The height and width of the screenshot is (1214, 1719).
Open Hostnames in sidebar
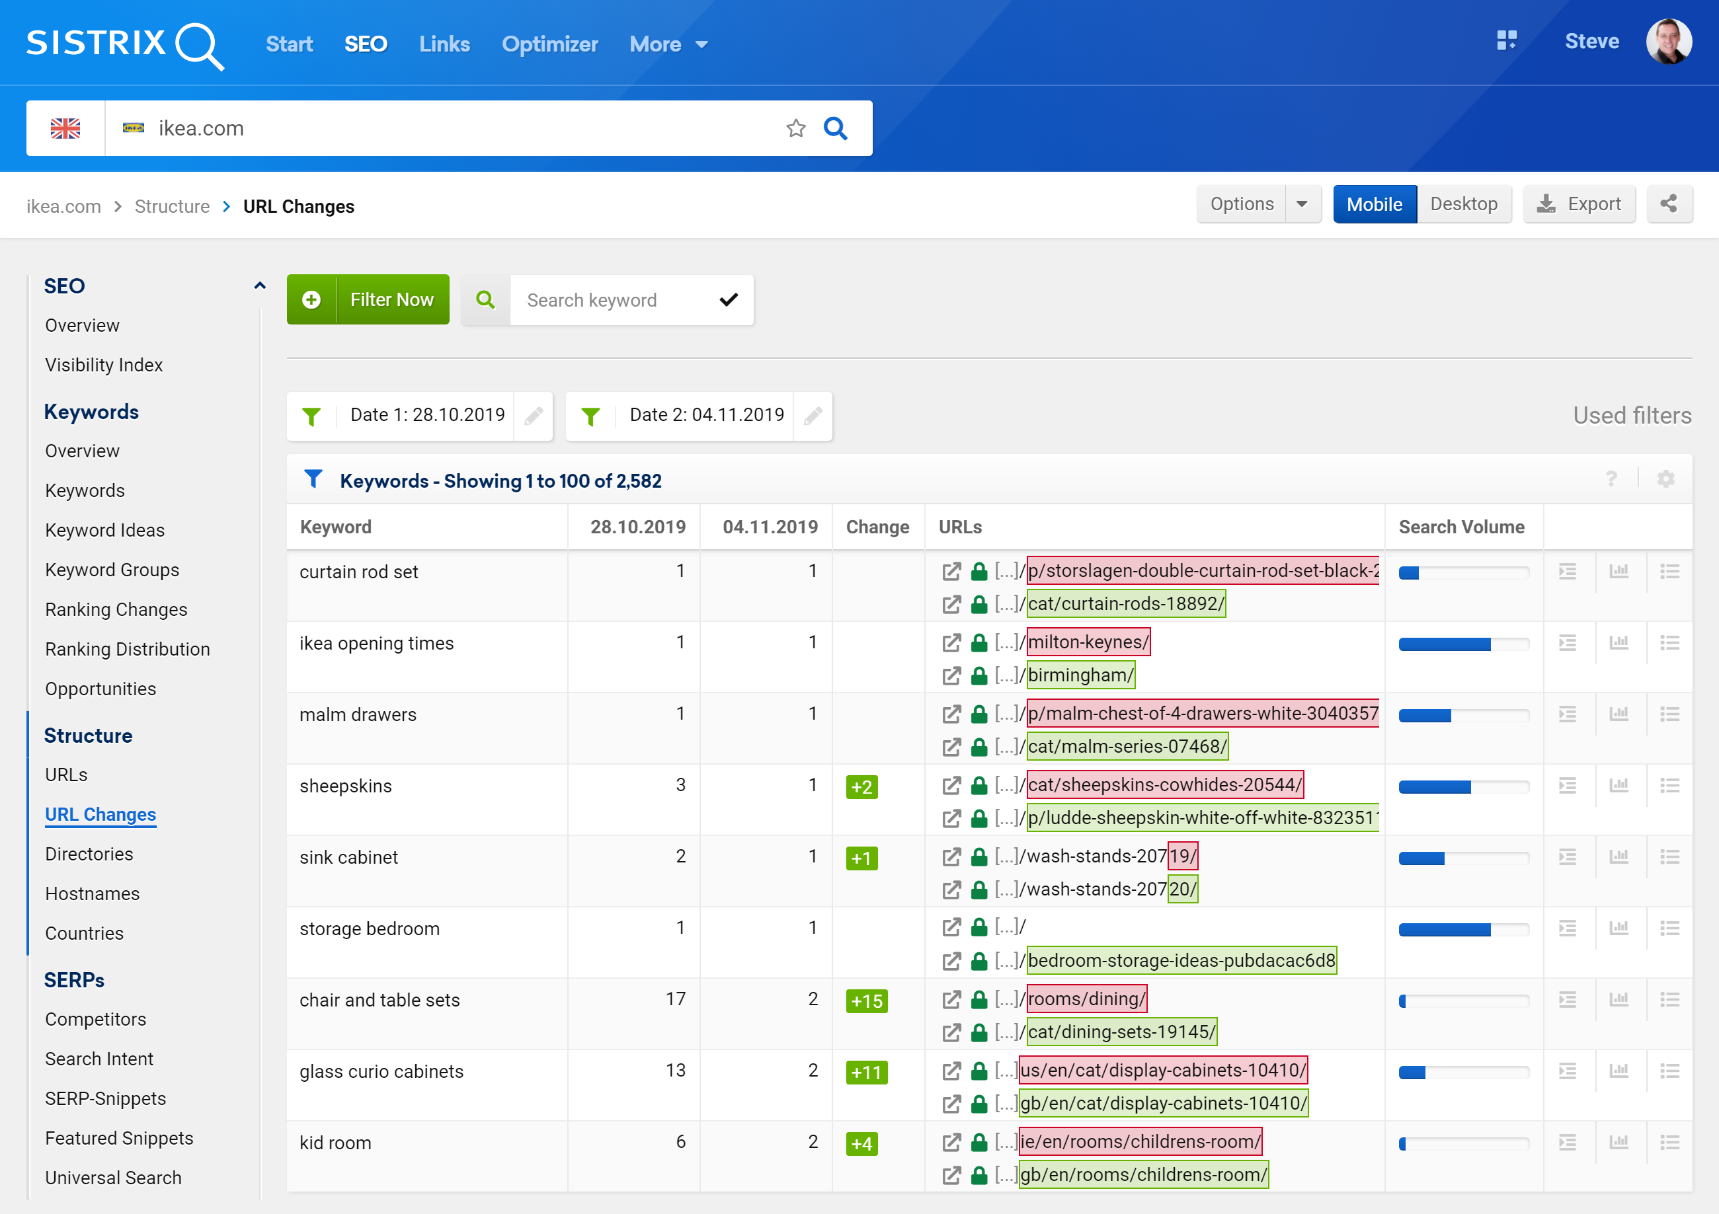(x=92, y=894)
